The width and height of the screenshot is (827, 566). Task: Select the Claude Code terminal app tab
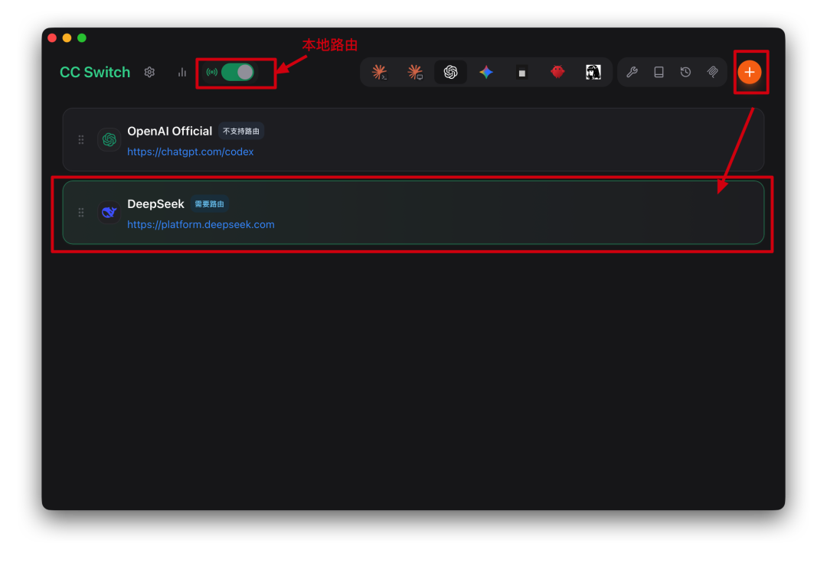[x=379, y=72]
